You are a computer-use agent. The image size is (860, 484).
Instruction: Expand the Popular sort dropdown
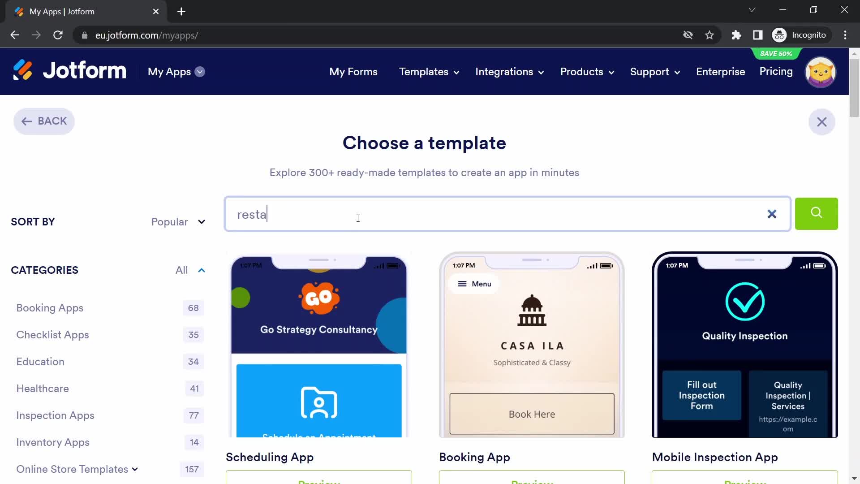pos(177,221)
